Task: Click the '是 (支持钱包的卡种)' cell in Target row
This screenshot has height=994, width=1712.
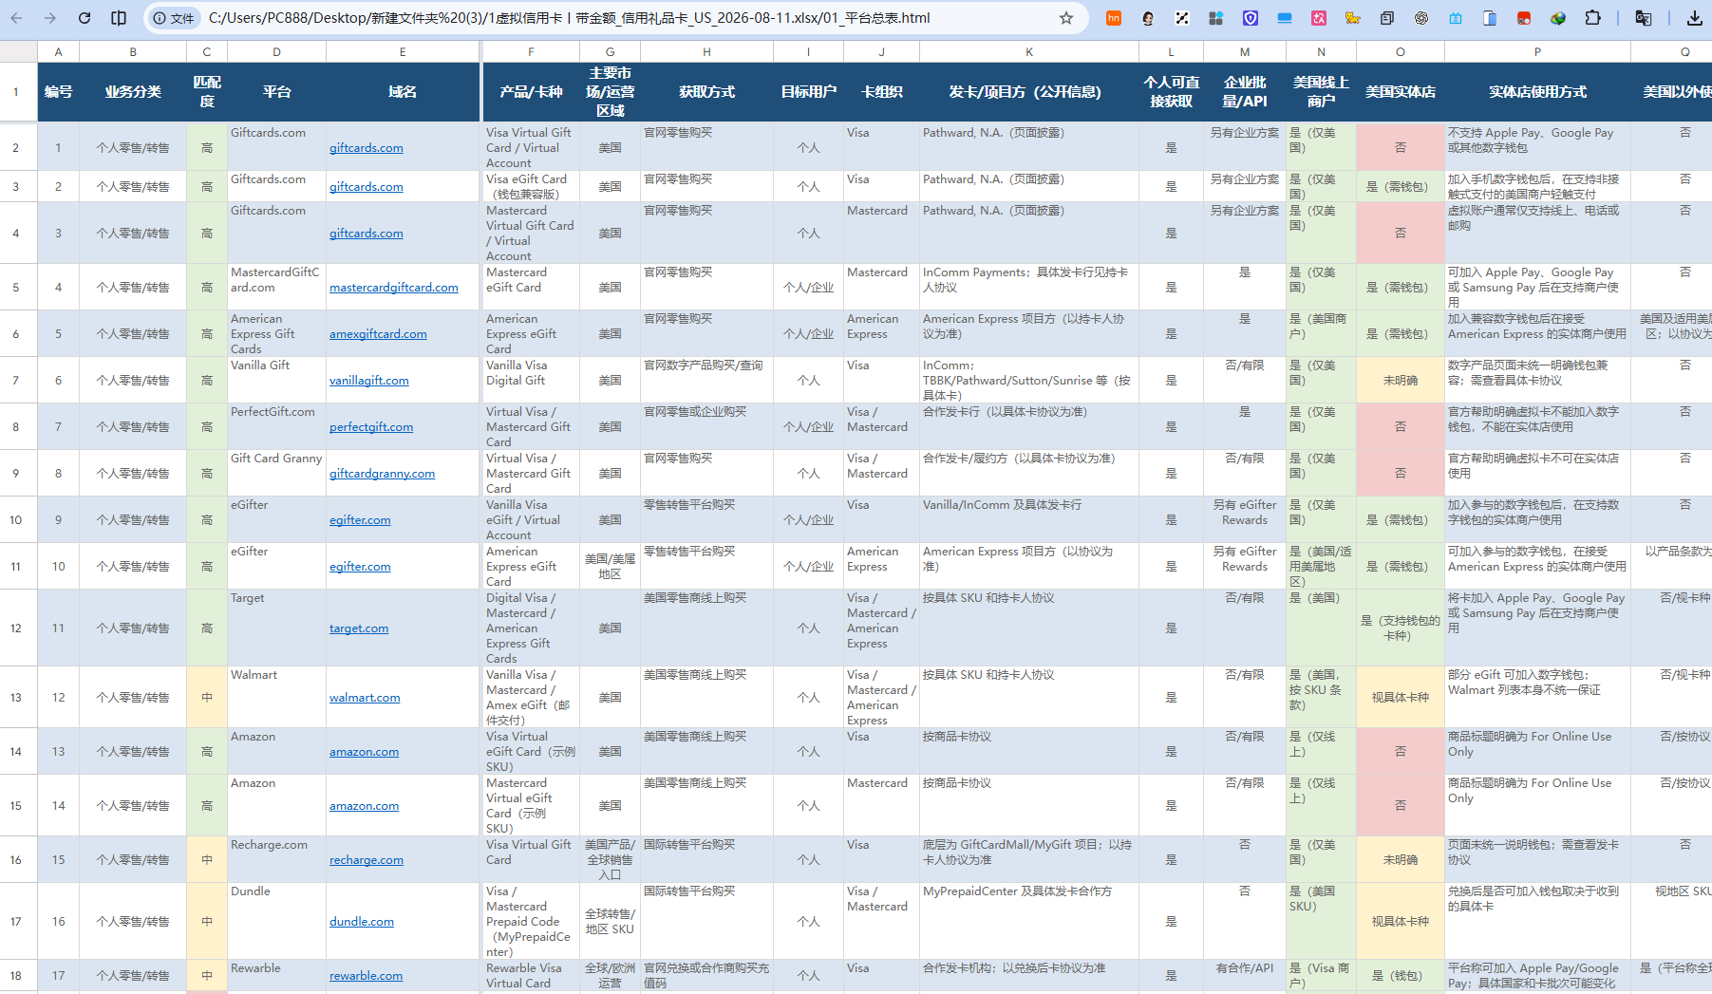Action: pos(1400,628)
